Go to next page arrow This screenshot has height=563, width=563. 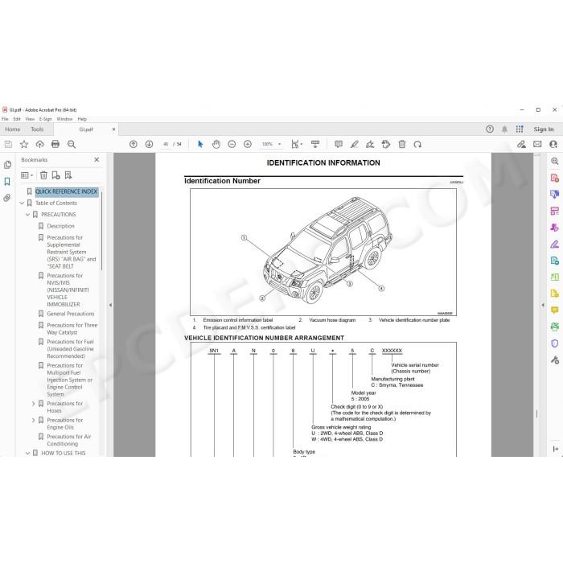point(149,144)
